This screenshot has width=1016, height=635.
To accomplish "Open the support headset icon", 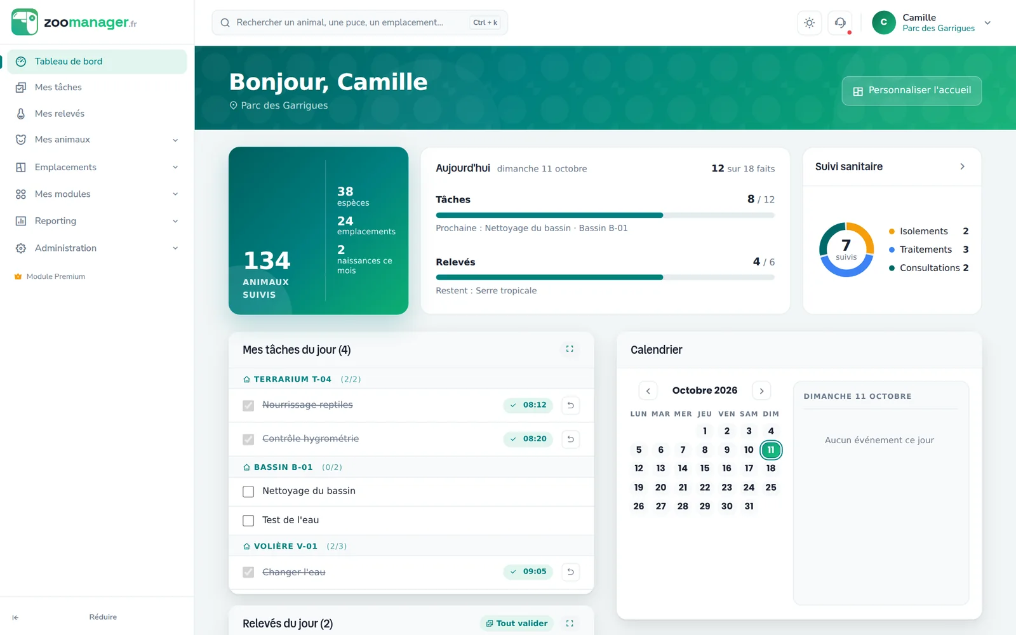I will [840, 23].
